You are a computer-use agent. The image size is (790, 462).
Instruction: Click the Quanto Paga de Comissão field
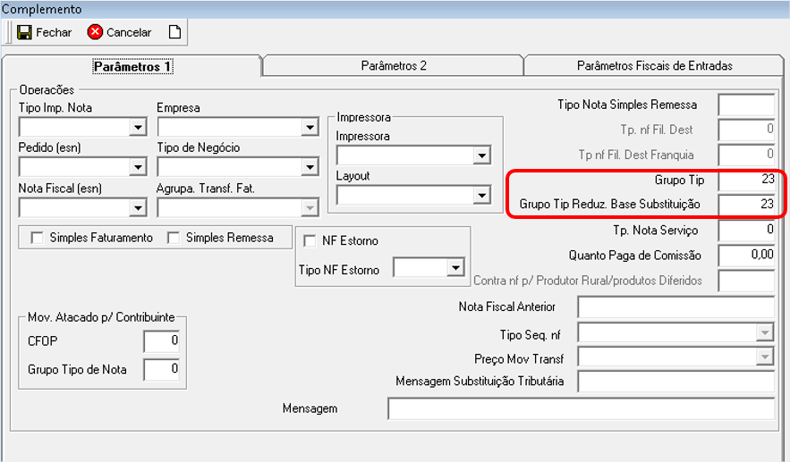(747, 256)
